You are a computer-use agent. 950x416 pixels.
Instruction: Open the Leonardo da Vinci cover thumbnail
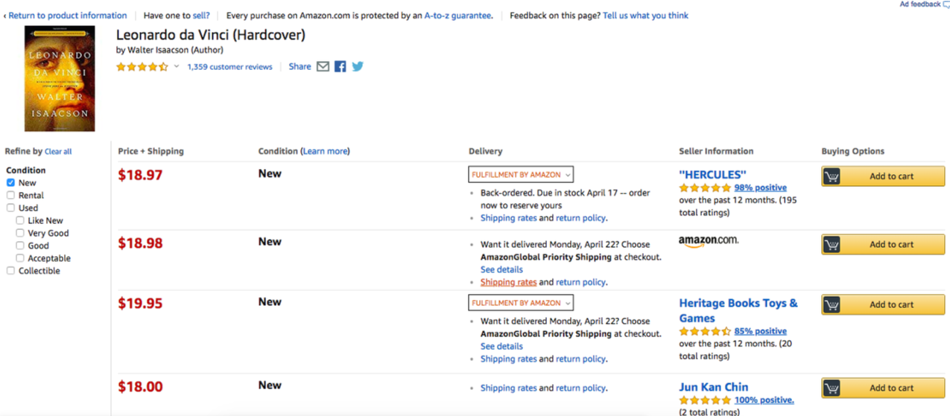(x=60, y=78)
